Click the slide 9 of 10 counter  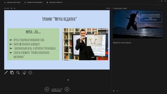pyautogui.click(x=57, y=89)
